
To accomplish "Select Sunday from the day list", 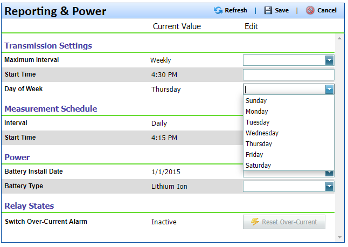I will coord(256,101).
